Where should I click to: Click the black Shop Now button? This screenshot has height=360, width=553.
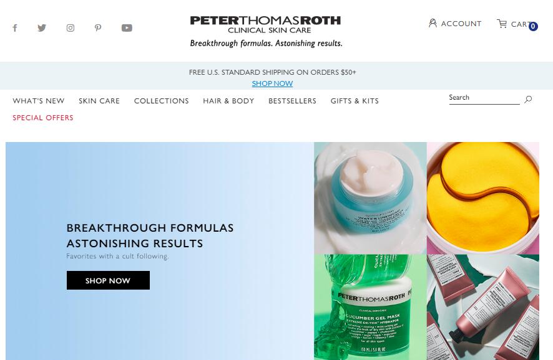(x=108, y=280)
